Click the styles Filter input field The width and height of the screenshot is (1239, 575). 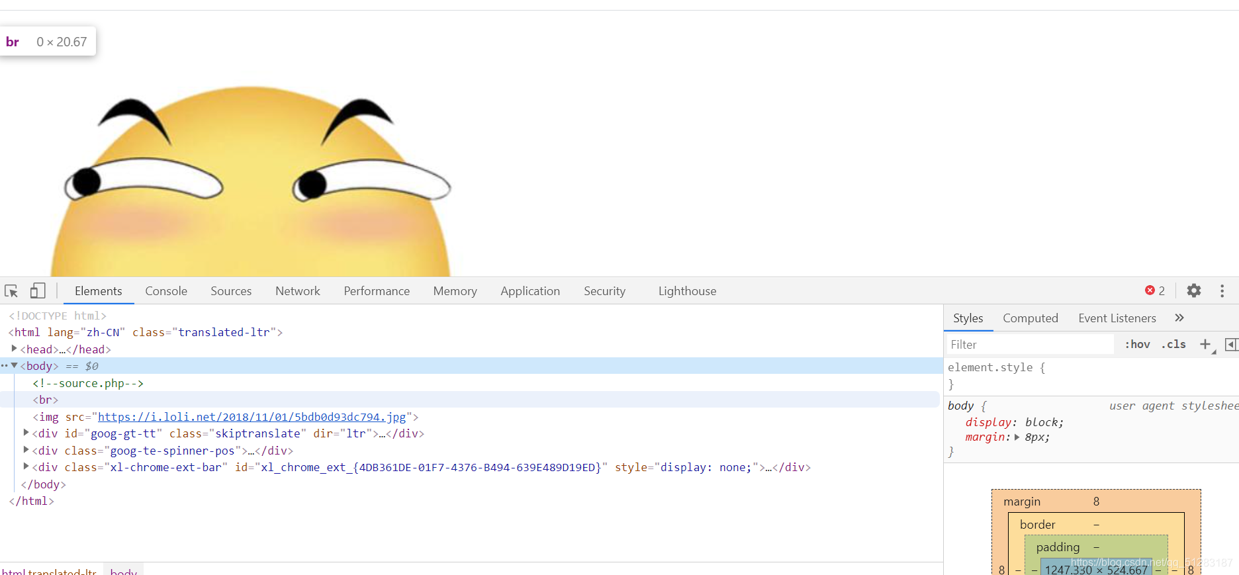tap(1030, 344)
